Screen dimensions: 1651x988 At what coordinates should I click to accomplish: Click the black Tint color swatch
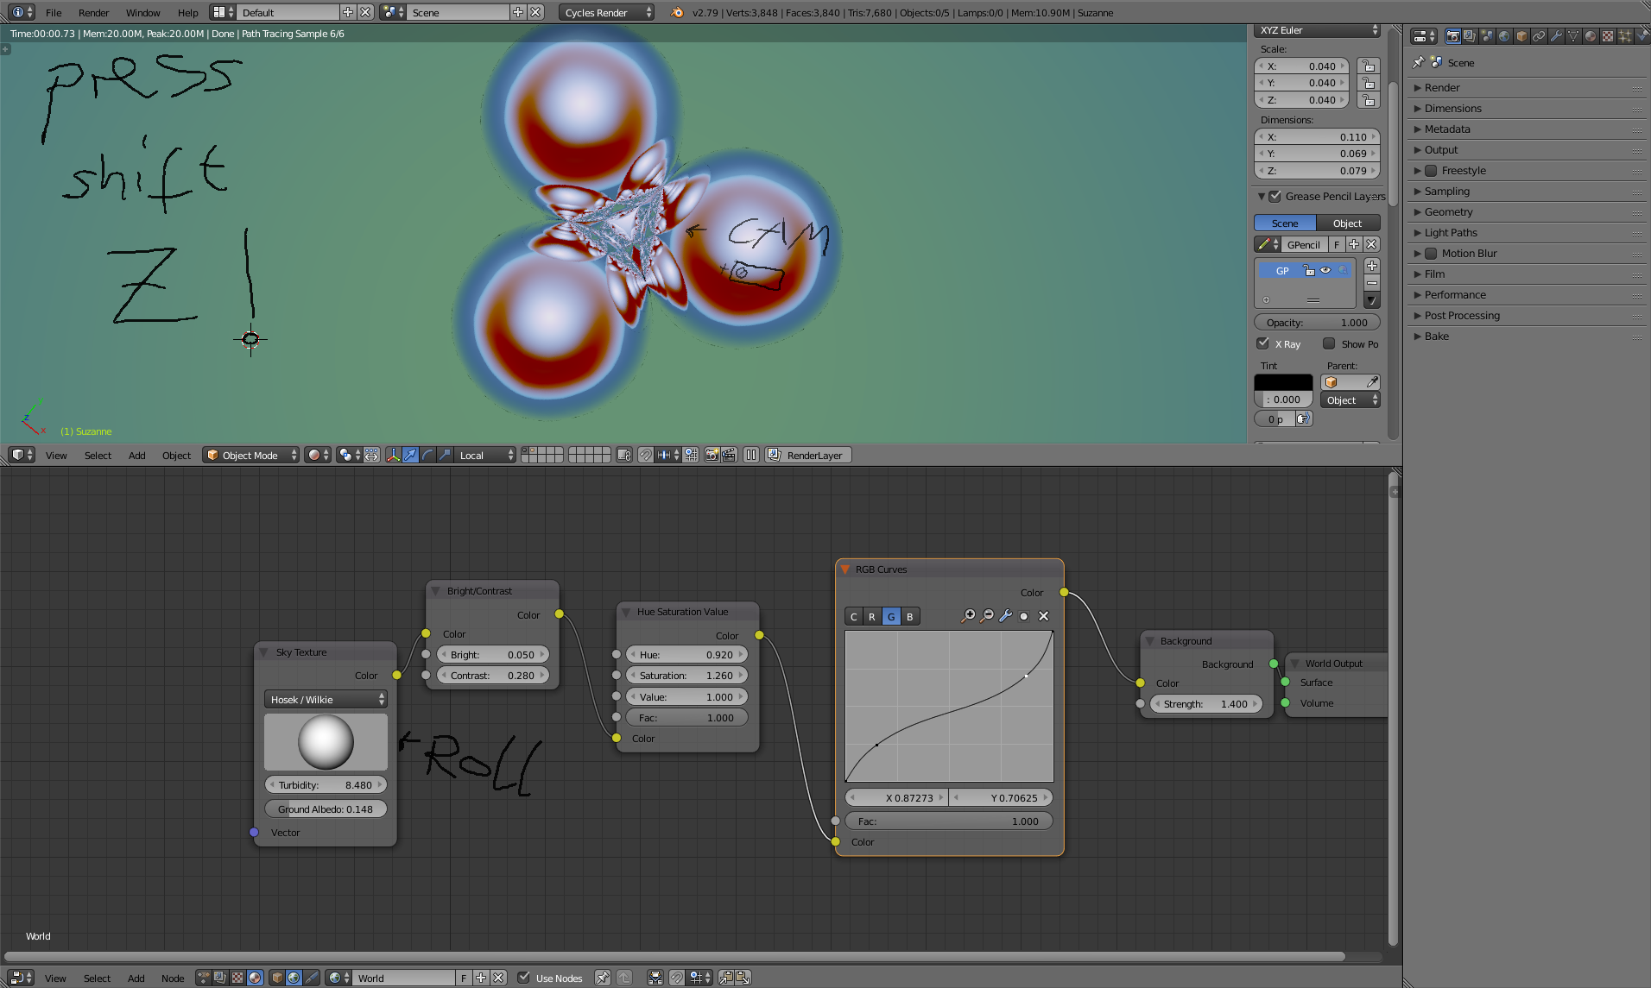coord(1282,382)
